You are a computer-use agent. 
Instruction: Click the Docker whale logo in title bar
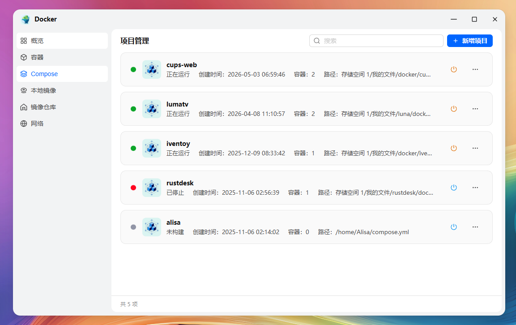pos(26,19)
